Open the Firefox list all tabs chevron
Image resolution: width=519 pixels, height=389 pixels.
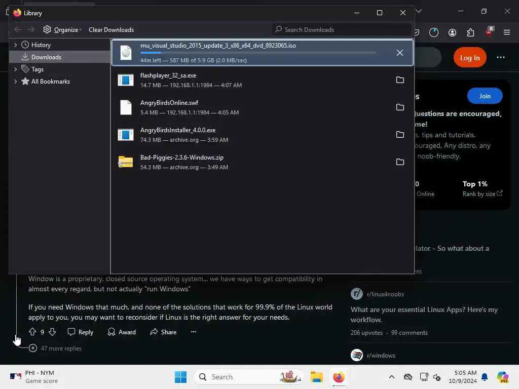(x=419, y=11)
